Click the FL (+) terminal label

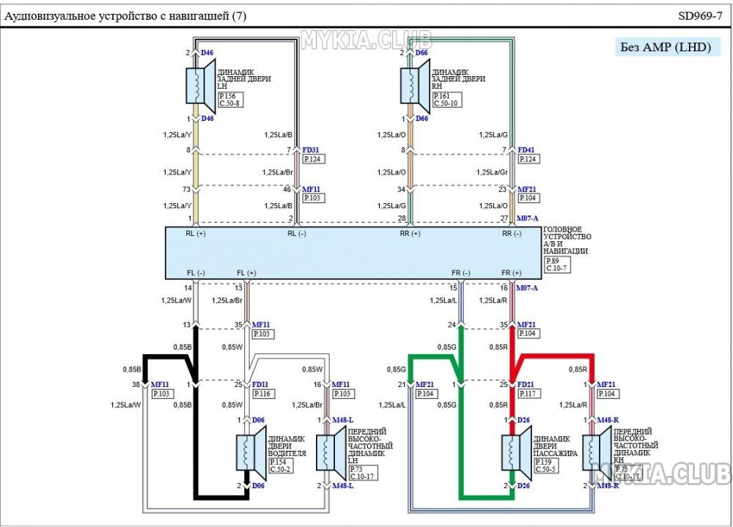[246, 273]
